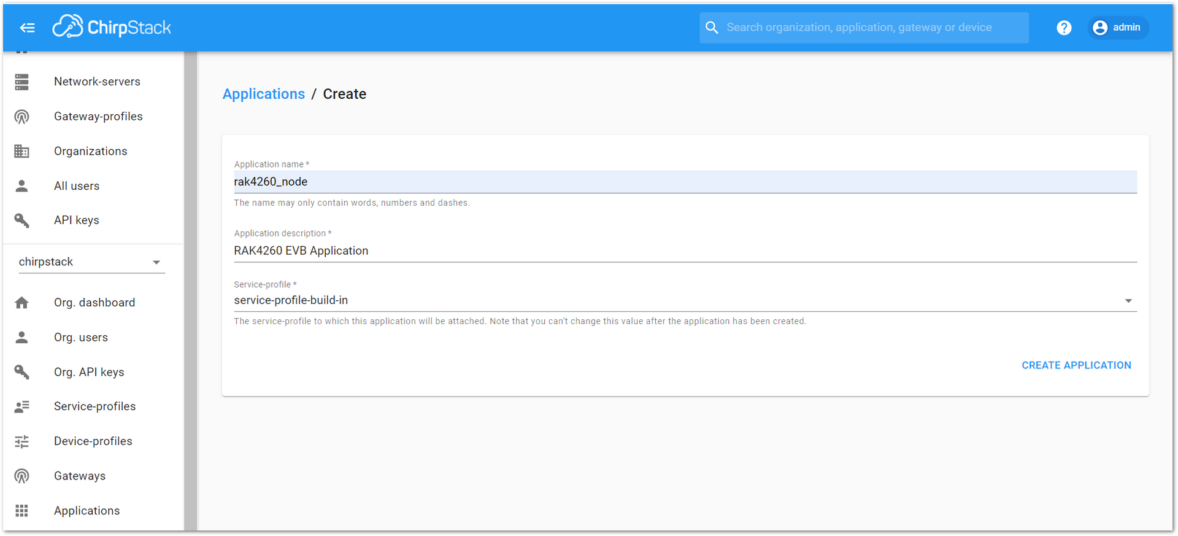Open Org. API keys menu item
The image size is (1178, 536).
(x=93, y=371)
